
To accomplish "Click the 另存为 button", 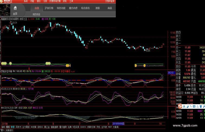I will point(18,127).
